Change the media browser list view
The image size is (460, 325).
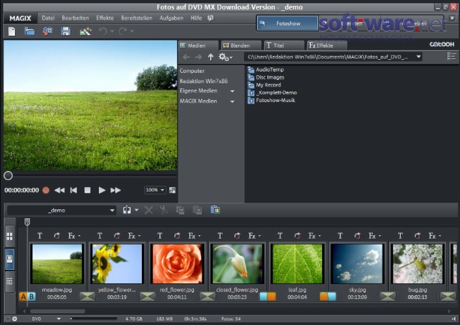tap(452, 57)
